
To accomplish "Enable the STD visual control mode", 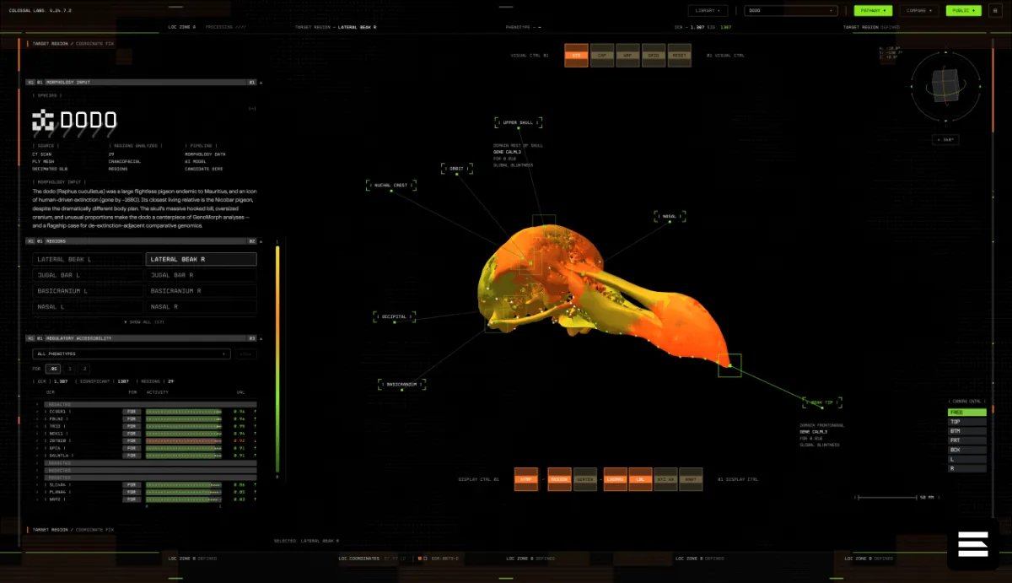I will point(576,55).
